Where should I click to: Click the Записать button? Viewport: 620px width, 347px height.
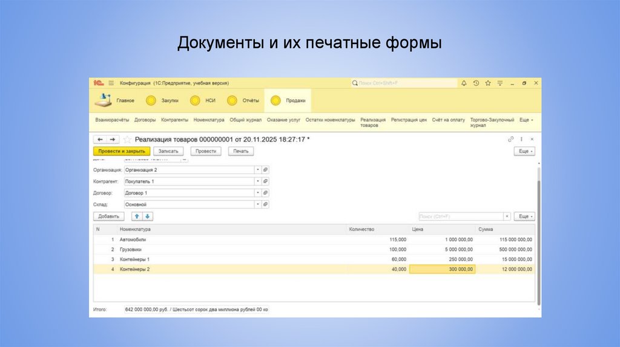coord(168,151)
